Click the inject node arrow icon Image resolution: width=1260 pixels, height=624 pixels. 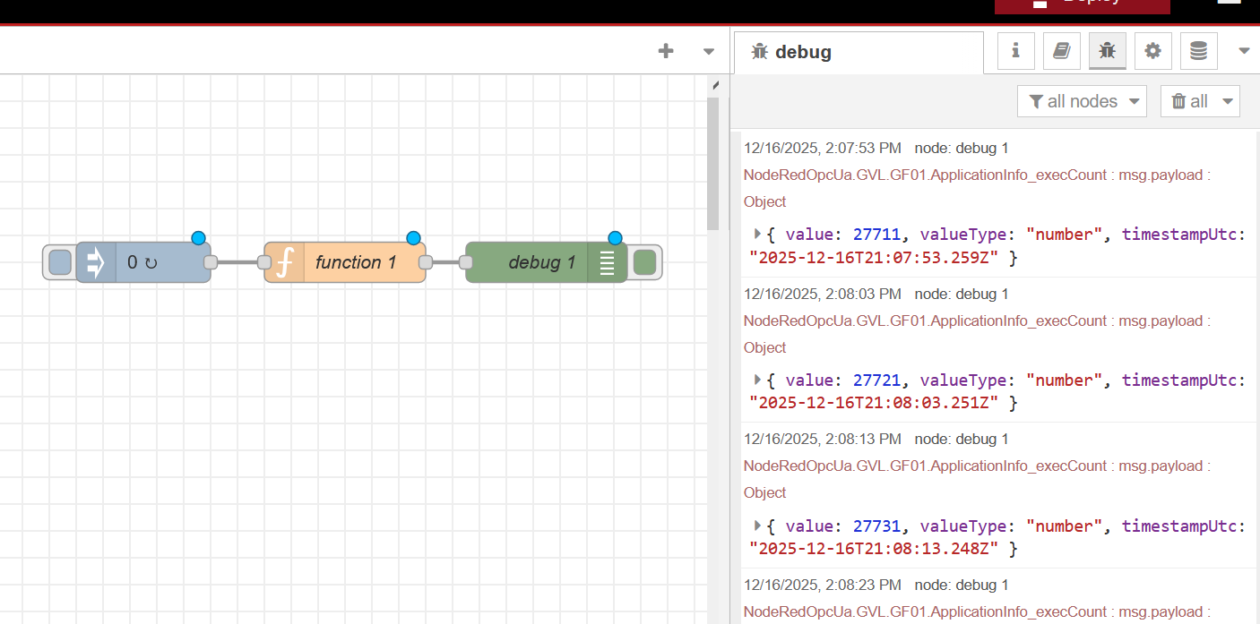tap(96, 262)
